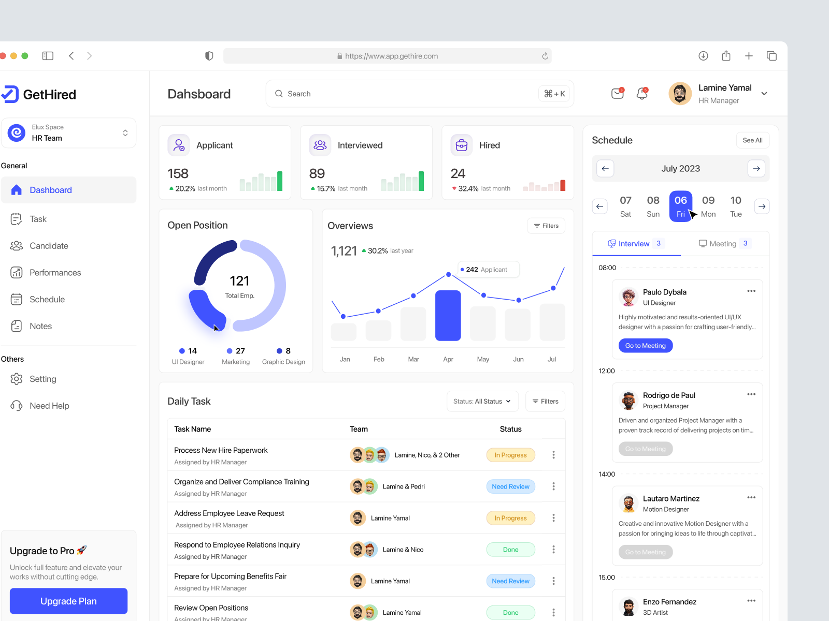Open the Status: All Status dropdown
The image size is (829, 621).
point(481,401)
